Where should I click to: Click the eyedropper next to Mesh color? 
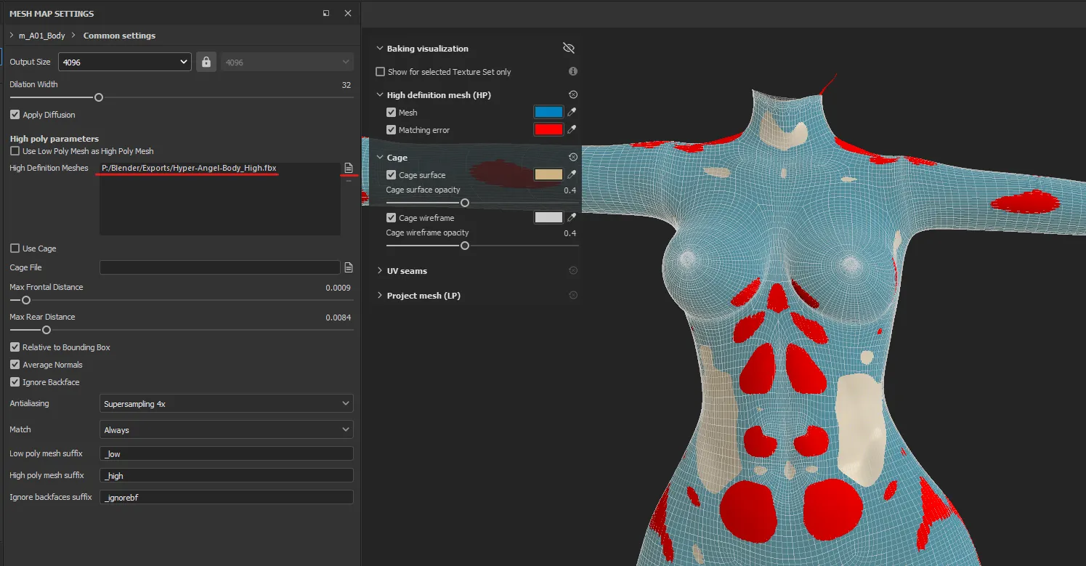point(572,112)
